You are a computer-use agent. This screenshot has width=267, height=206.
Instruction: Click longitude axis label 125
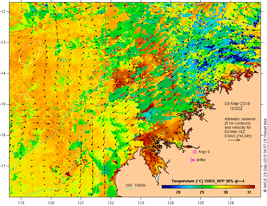coord(201,203)
